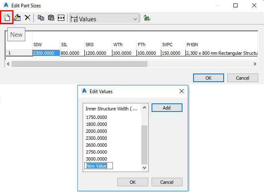Click the New Value input field
The width and height of the screenshot is (264, 192).
(99, 166)
